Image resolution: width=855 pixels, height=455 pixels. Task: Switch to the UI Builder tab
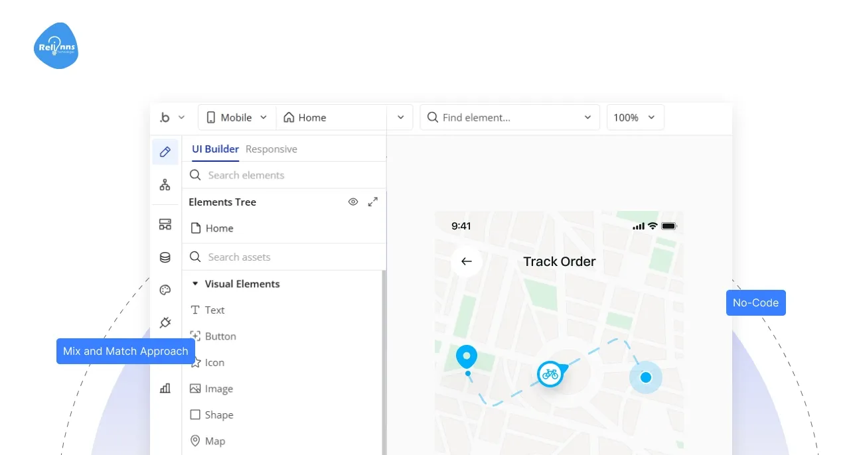tap(215, 149)
